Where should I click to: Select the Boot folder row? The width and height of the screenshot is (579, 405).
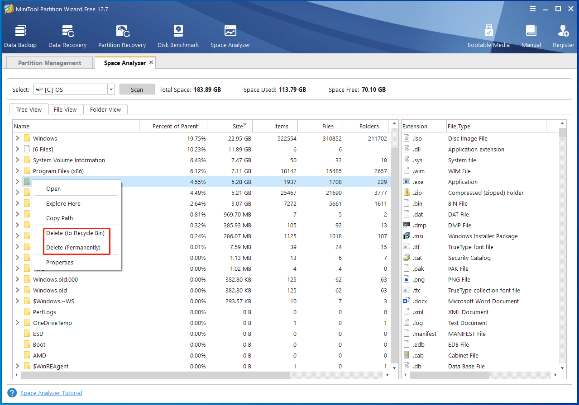(202, 344)
